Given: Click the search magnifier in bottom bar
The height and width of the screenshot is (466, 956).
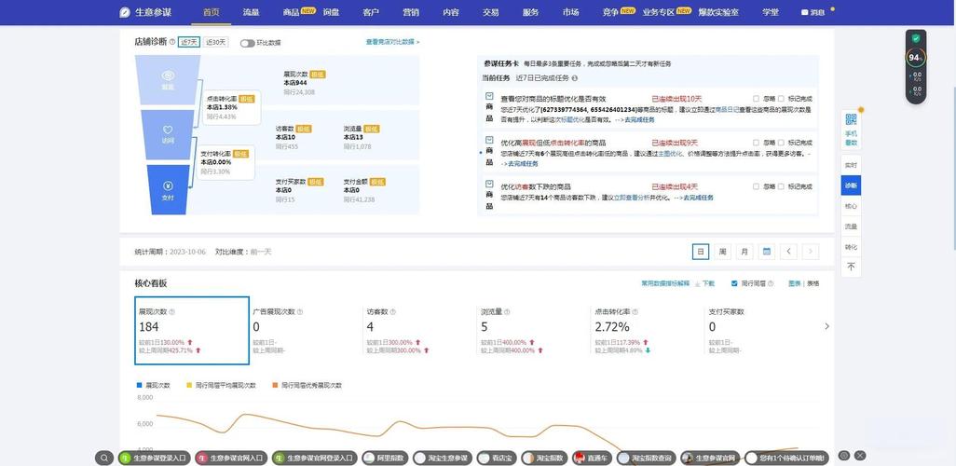Looking at the screenshot, I should pyautogui.click(x=104, y=458).
